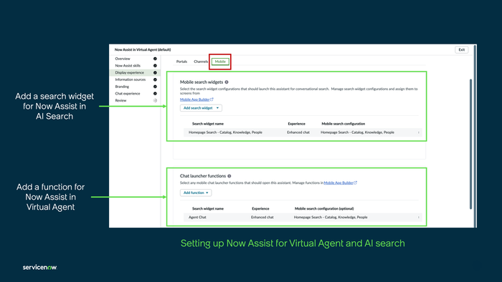Open the Branding step
The image size is (502, 282).
(x=122, y=87)
